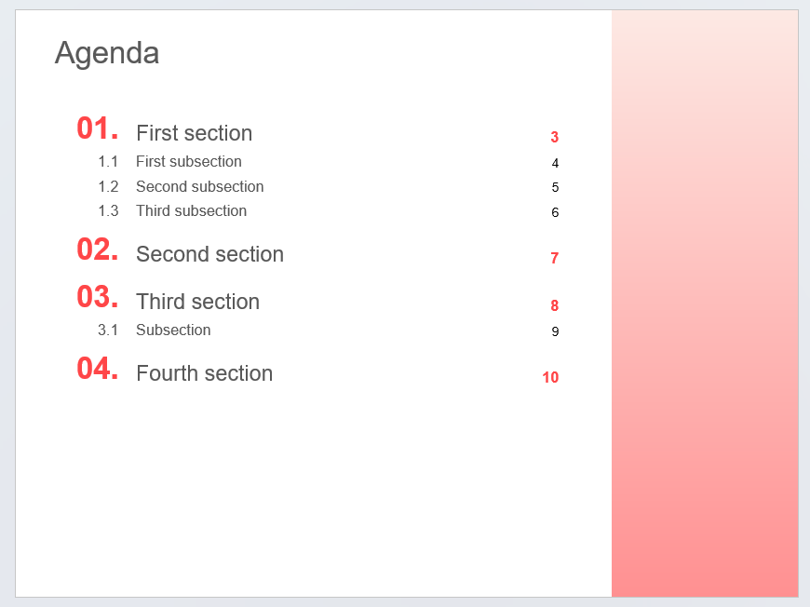Image resolution: width=810 pixels, height=607 pixels.
Task: Click page number 3 for First section
Action: click(554, 137)
